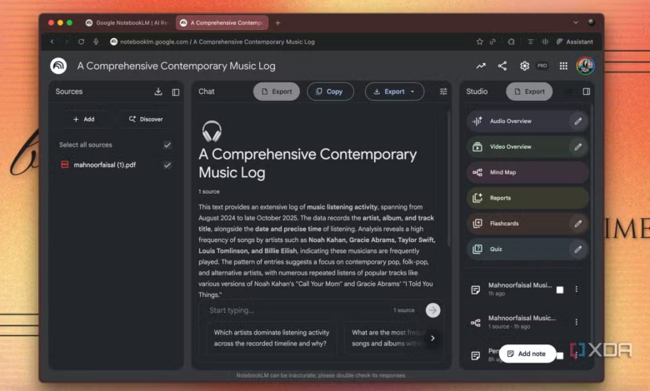
Task: Edit Quiz with pencil icon
Action: point(577,249)
